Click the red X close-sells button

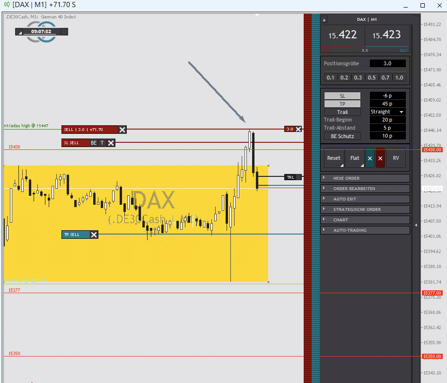click(380, 158)
